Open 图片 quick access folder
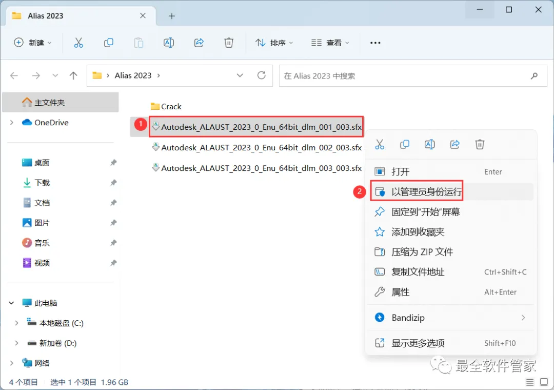Image resolution: width=554 pixels, height=390 pixels. point(42,223)
